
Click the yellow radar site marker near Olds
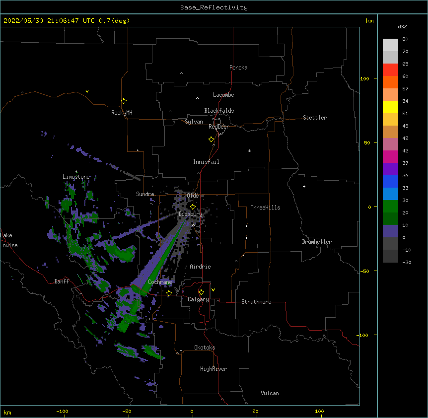coord(193,207)
